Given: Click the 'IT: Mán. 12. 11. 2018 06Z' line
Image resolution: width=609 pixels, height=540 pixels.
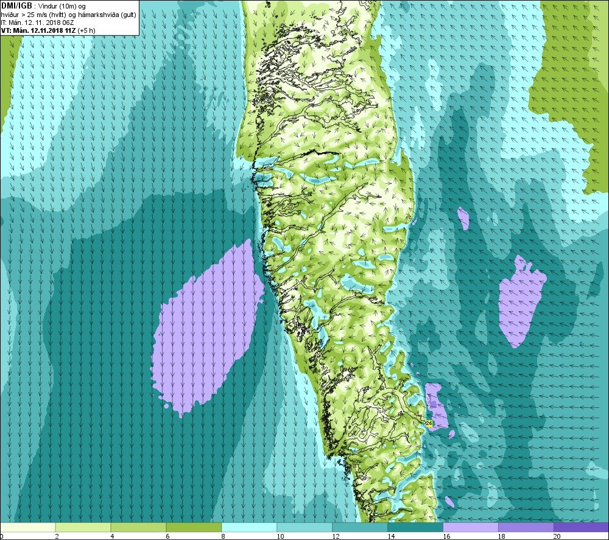Looking at the screenshot, I should [37, 23].
